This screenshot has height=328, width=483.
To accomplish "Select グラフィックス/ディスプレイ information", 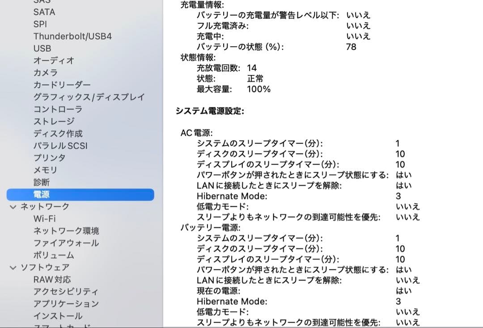I will point(88,97).
